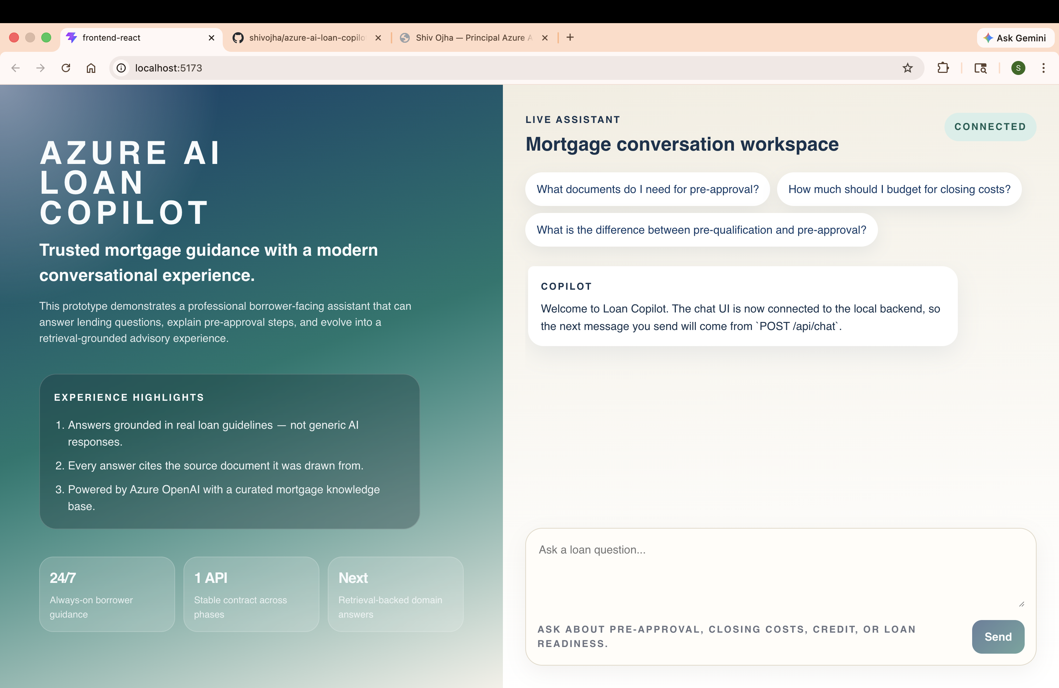Select the closing costs budget suggestion chip
Viewport: 1059px width, 688px height.
coord(899,189)
